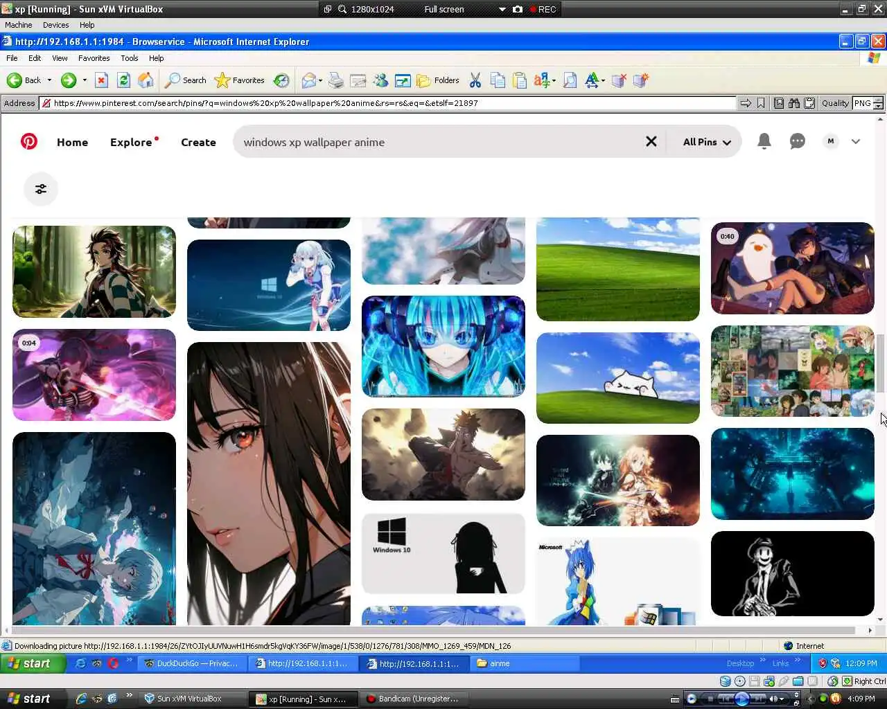Open the 0:04 video pin with purple swordswoman

pyautogui.click(x=94, y=375)
